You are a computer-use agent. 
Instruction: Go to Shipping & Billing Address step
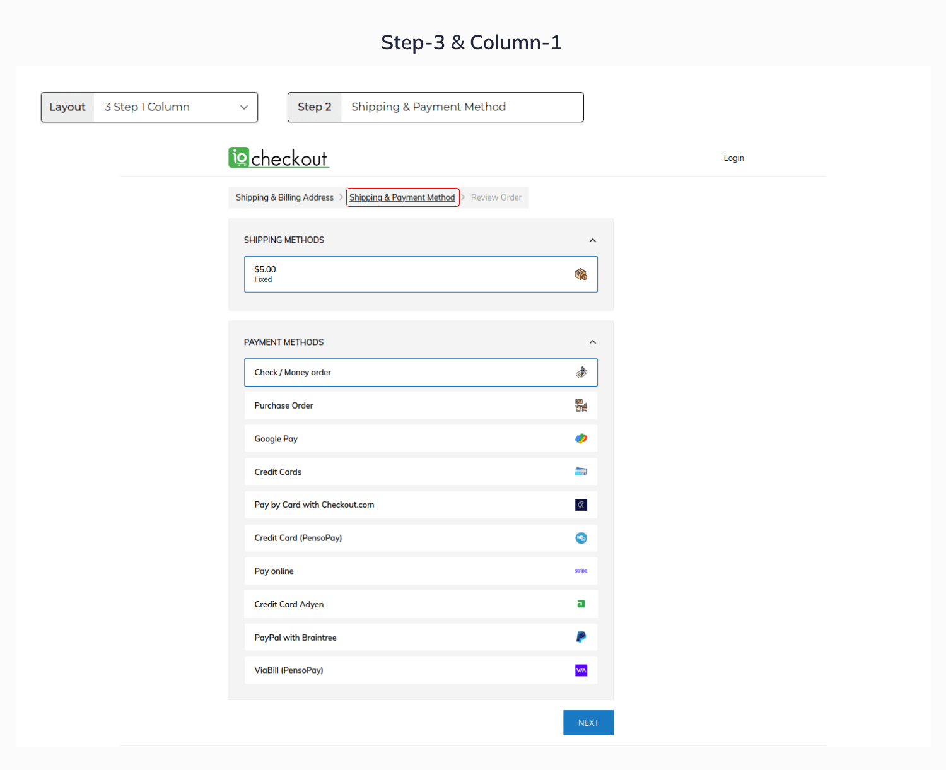tap(284, 197)
